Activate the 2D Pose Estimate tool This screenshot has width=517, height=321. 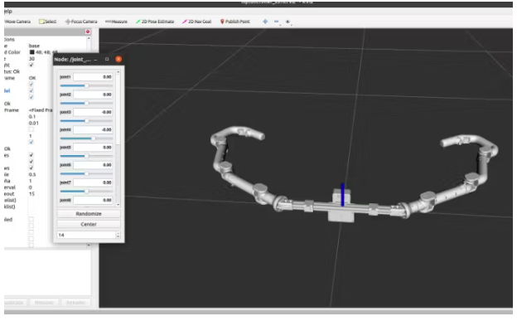coord(155,22)
